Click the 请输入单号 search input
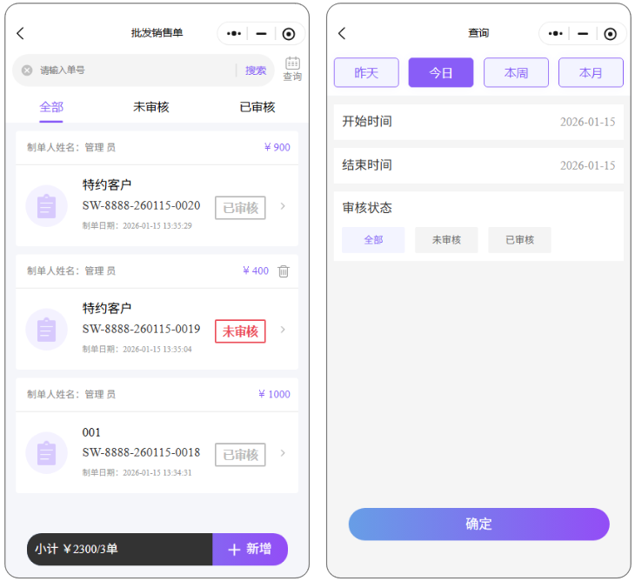635x581 pixels. tap(130, 70)
